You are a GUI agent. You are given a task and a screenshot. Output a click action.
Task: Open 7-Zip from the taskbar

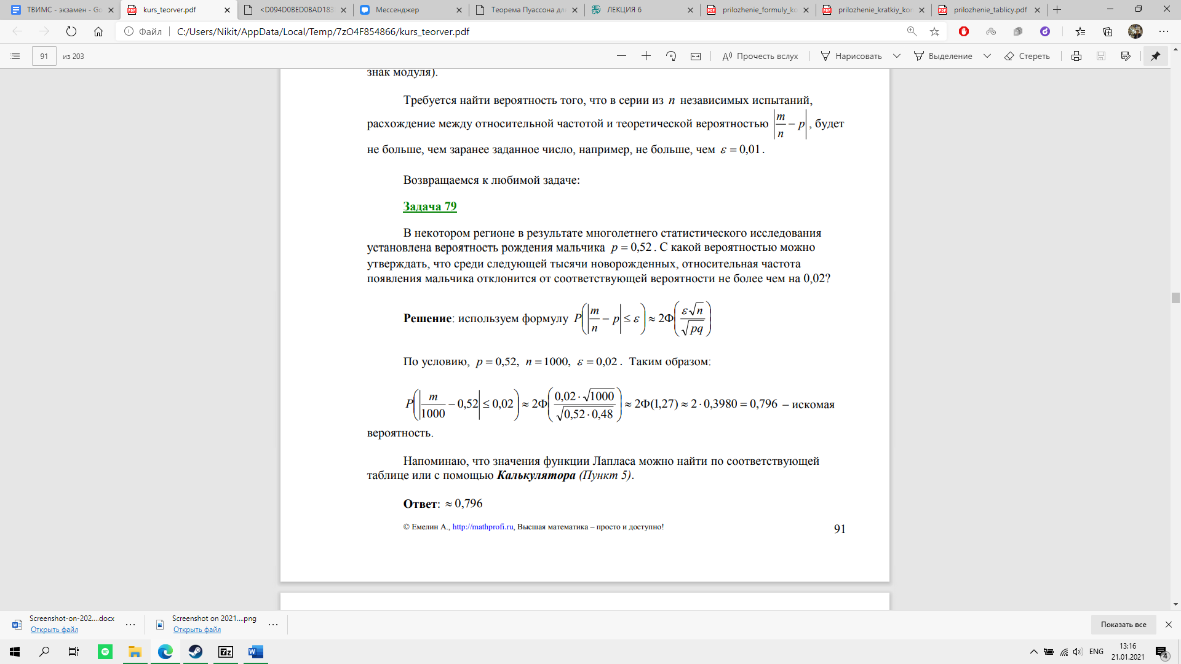(226, 652)
